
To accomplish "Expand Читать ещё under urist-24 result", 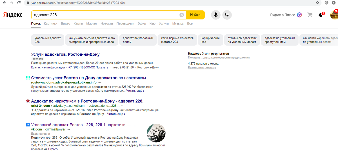I will point(116,114).
